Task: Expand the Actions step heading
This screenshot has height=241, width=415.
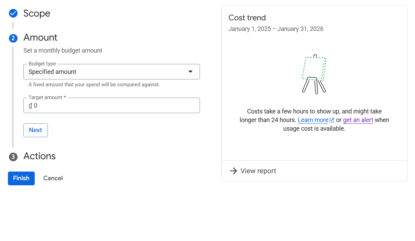Action: click(40, 156)
